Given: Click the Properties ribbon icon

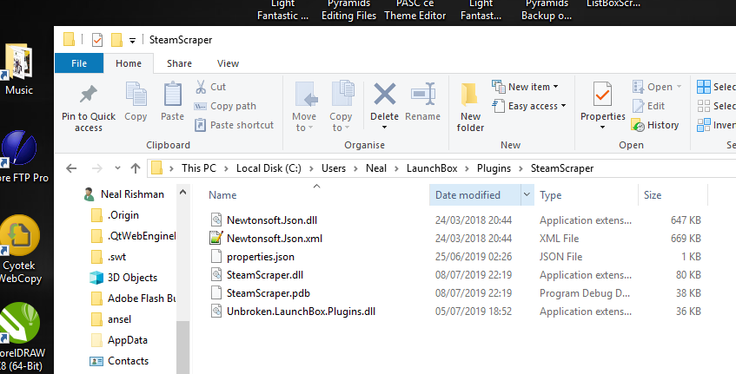Looking at the screenshot, I should (x=603, y=95).
